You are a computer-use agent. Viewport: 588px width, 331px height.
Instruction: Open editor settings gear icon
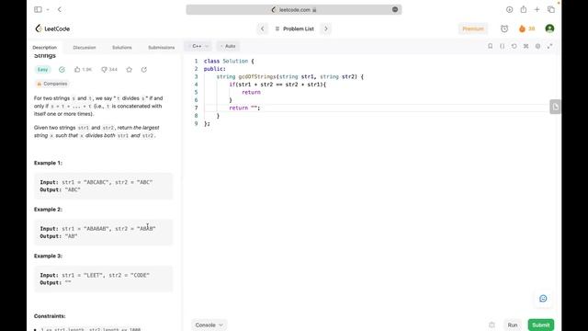click(x=537, y=46)
